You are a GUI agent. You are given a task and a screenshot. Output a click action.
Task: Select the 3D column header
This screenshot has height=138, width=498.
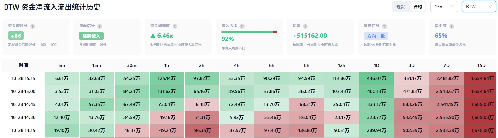point(412,65)
